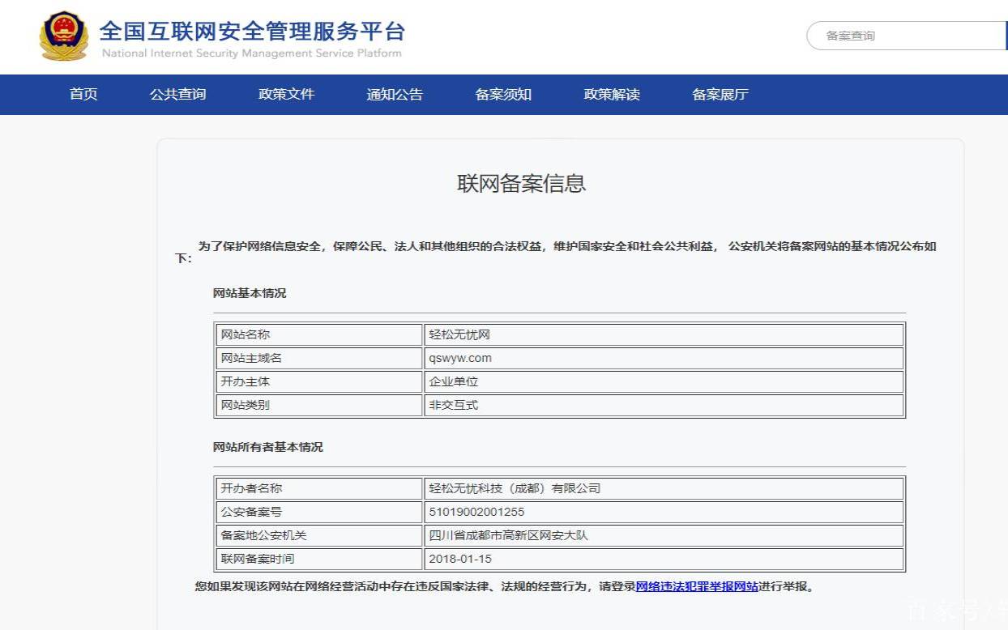This screenshot has width=1008, height=630.
Task: Open the 首页 menu item
Action: [83, 95]
